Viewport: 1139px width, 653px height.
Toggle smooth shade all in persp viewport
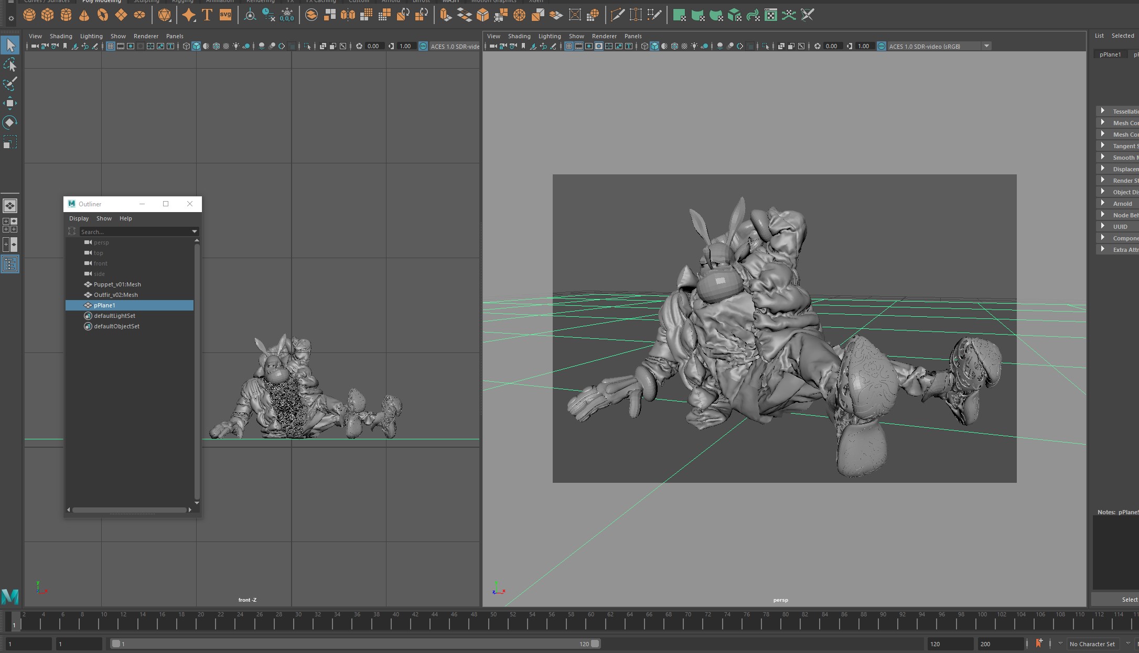(x=654, y=46)
